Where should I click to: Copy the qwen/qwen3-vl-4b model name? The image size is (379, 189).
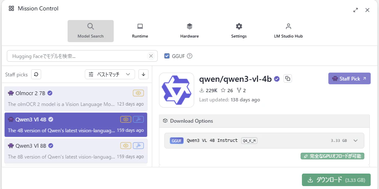click(288, 78)
